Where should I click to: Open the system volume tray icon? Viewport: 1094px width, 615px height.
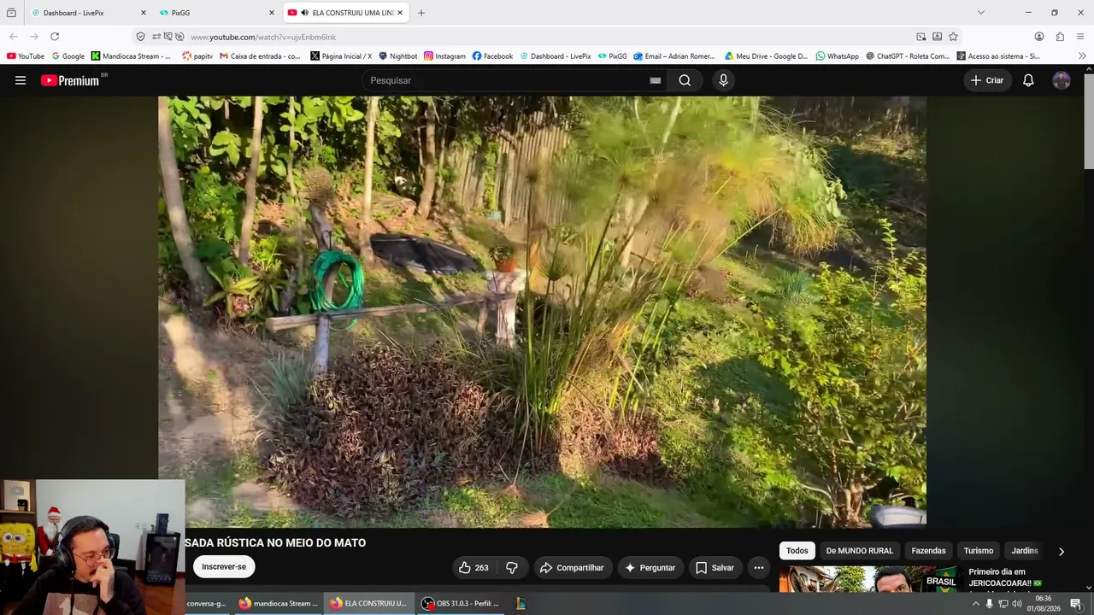(1017, 604)
